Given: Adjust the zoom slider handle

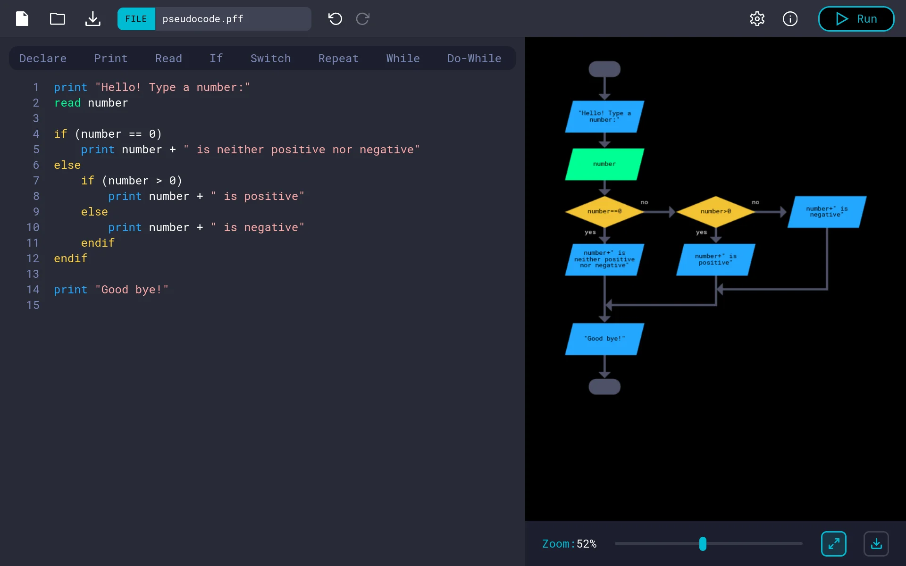Looking at the screenshot, I should point(703,544).
